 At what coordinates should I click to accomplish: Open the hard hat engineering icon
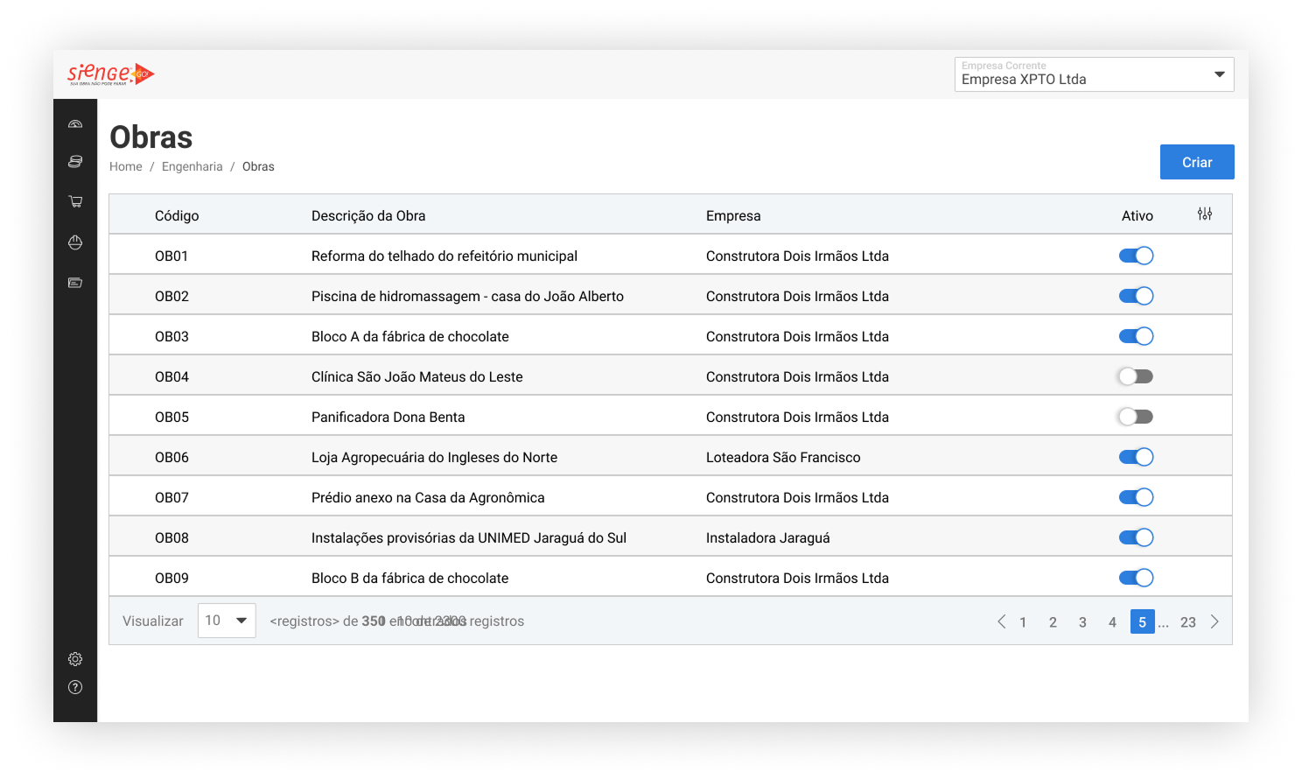[x=75, y=242]
